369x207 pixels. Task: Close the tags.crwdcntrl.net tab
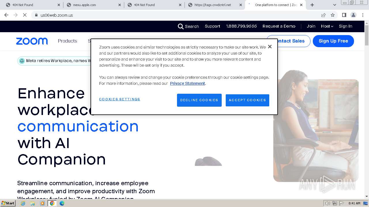coord(241,5)
